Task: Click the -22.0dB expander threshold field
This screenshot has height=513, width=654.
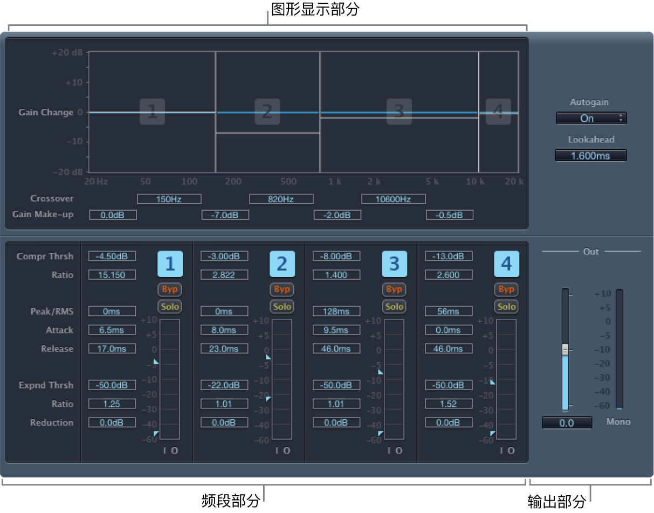Action: 224,385
